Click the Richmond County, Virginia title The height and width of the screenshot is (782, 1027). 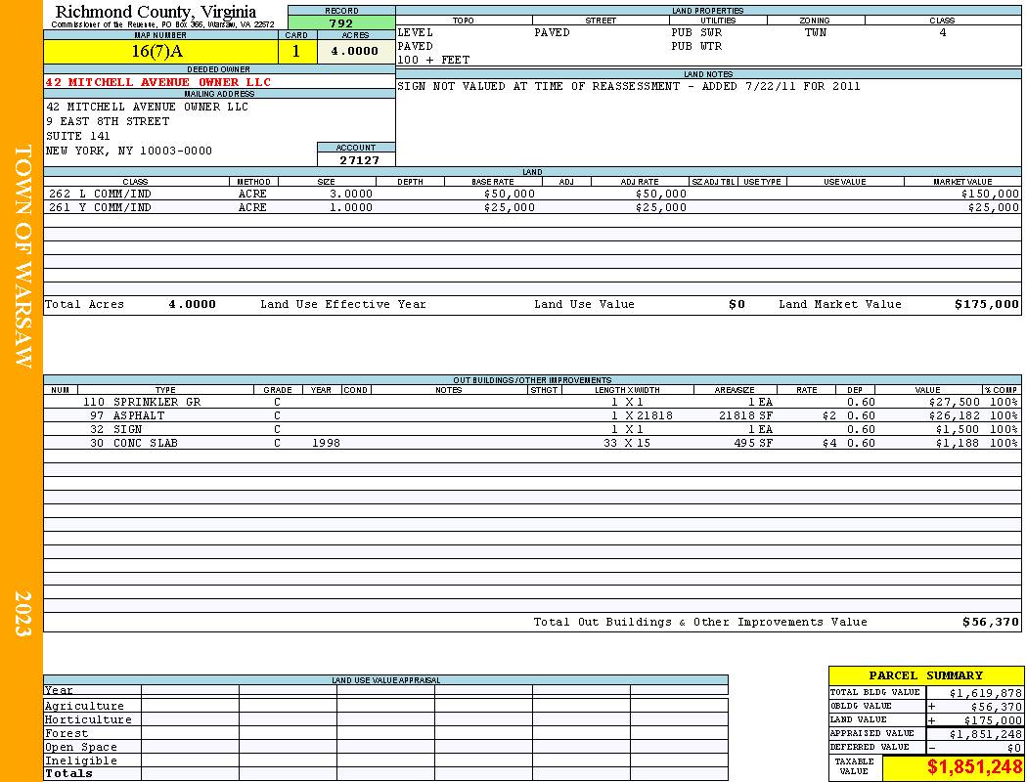click(156, 12)
